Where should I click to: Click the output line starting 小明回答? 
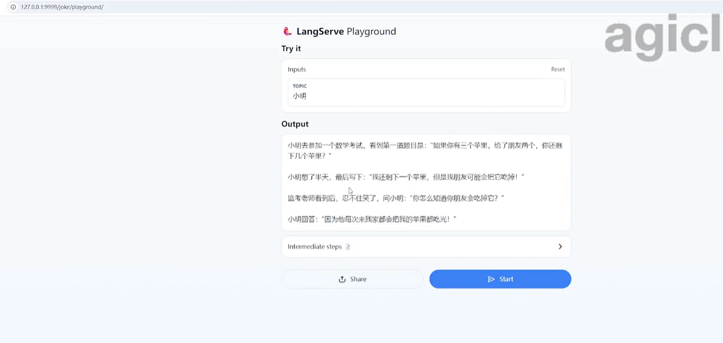click(x=372, y=219)
